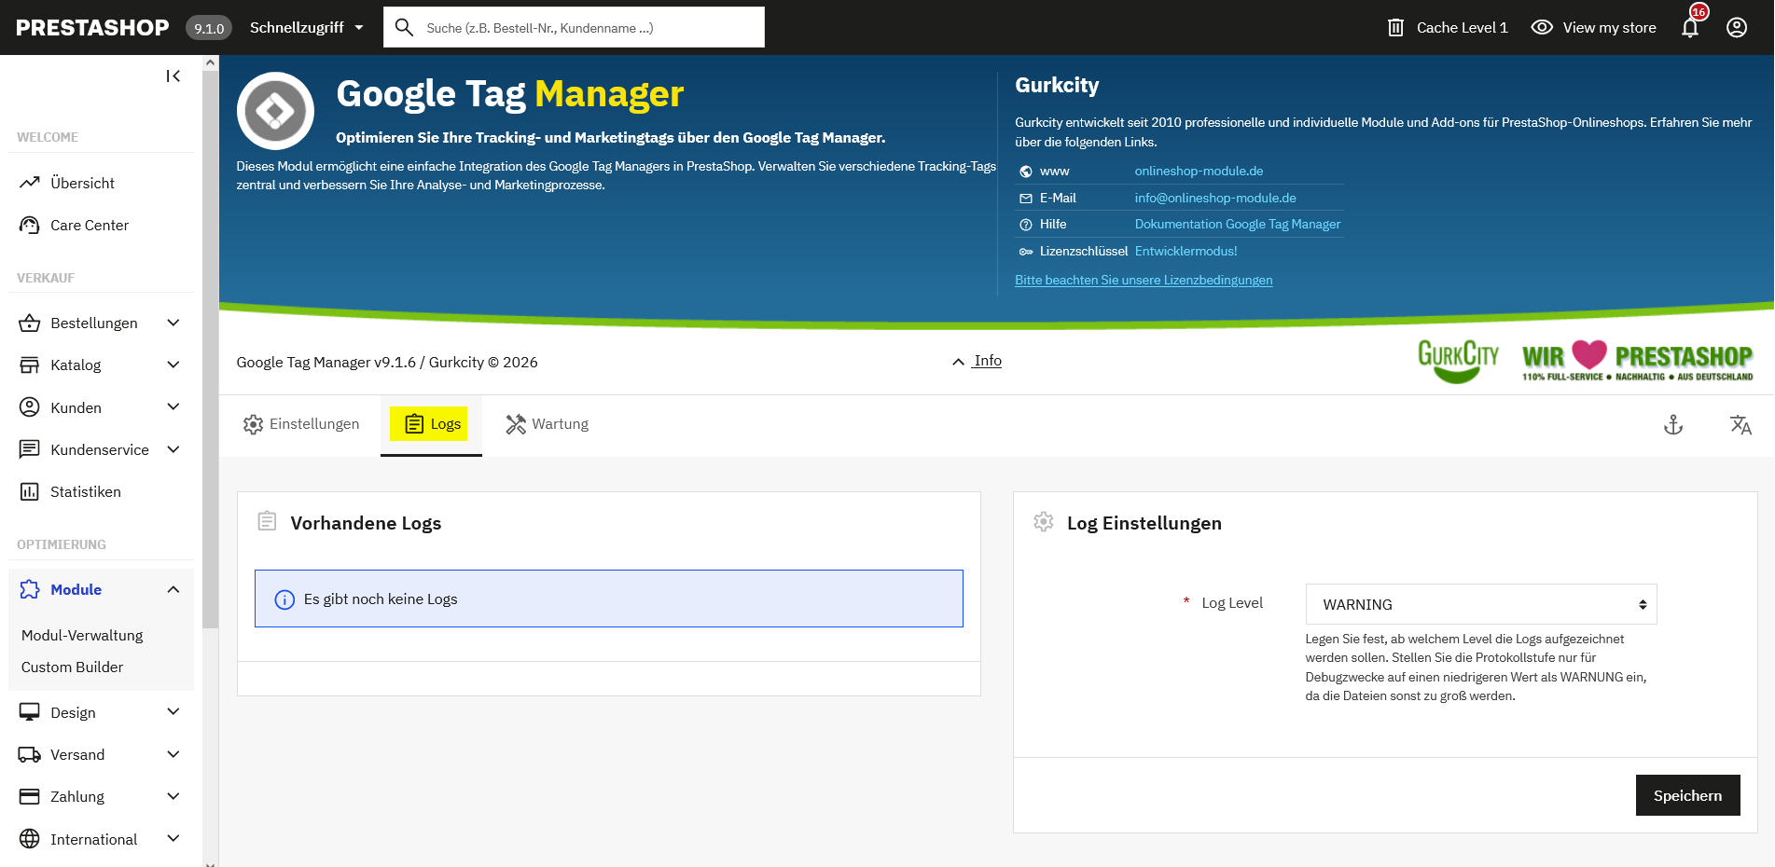The width and height of the screenshot is (1775, 867).
Task: Click the Speichern button
Action: click(x=1687, y=795)
